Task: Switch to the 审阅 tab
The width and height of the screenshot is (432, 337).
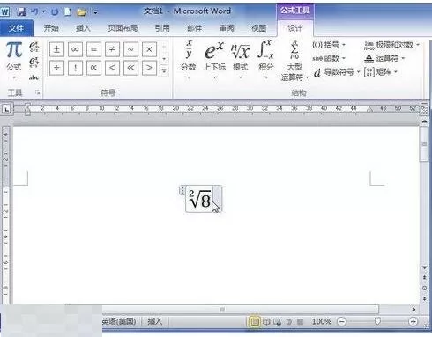Action: click(227, 28)
